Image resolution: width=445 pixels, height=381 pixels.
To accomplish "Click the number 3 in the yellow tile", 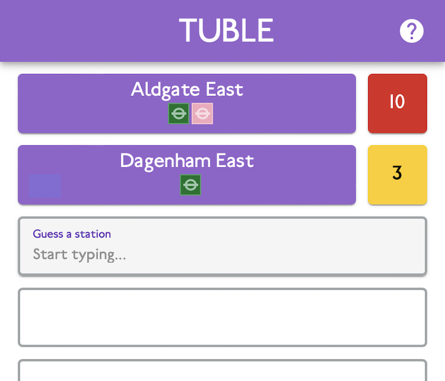I will [x=397, y=173].
